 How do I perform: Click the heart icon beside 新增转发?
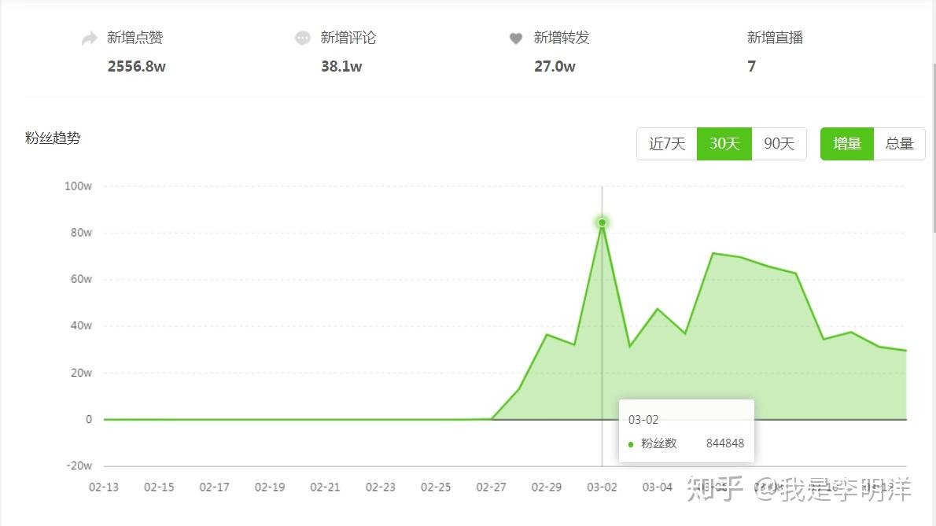(516, 39)
